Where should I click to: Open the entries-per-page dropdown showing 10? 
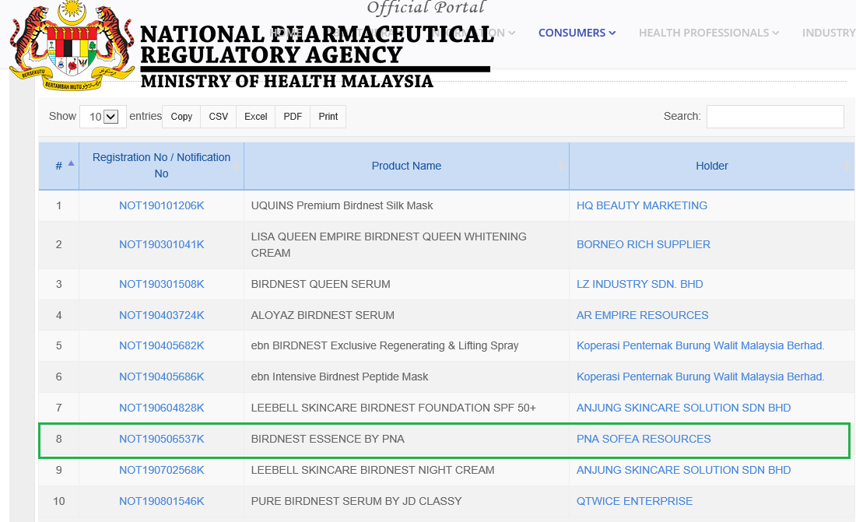pos(103,117)
